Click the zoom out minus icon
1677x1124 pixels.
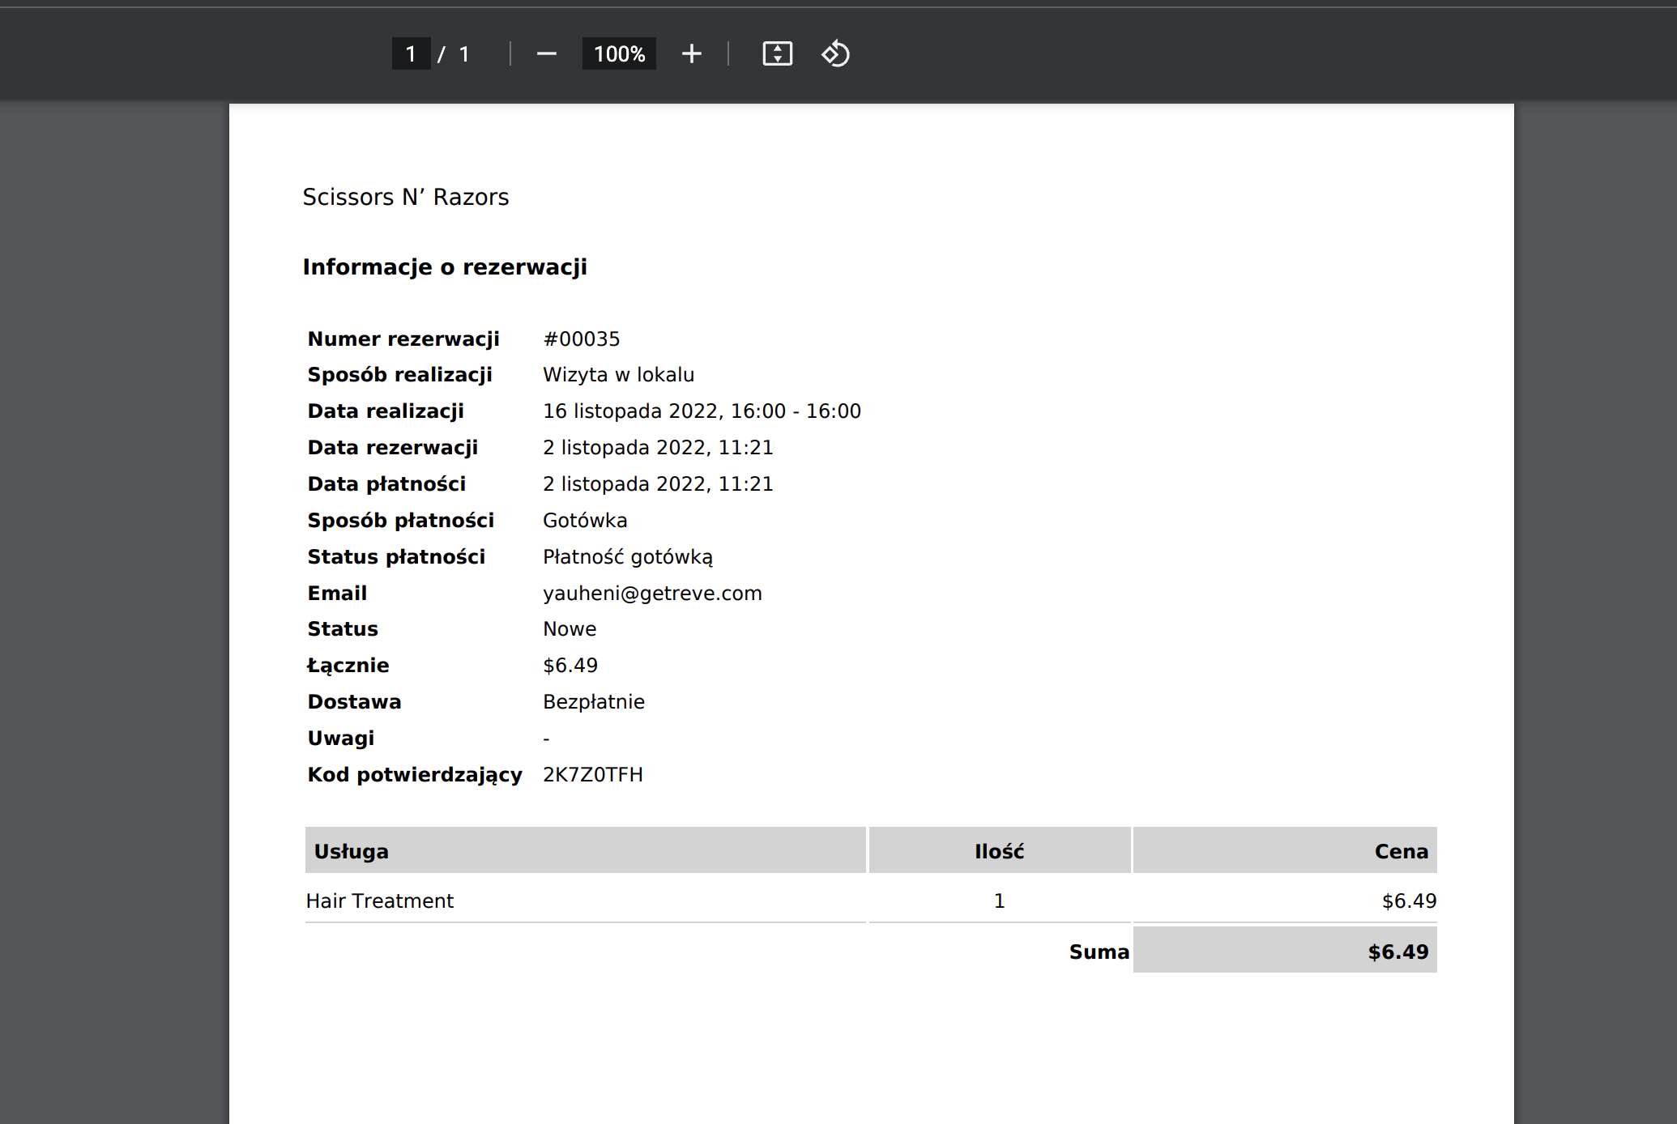click(547, 54)
